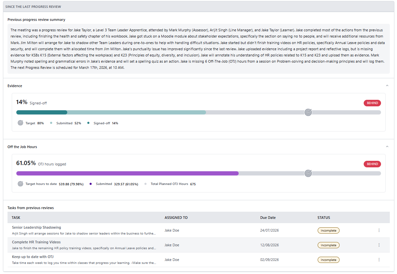Click the 14% Signed-off heading
The height and width of the screenshot is (274, 397).
32,102
